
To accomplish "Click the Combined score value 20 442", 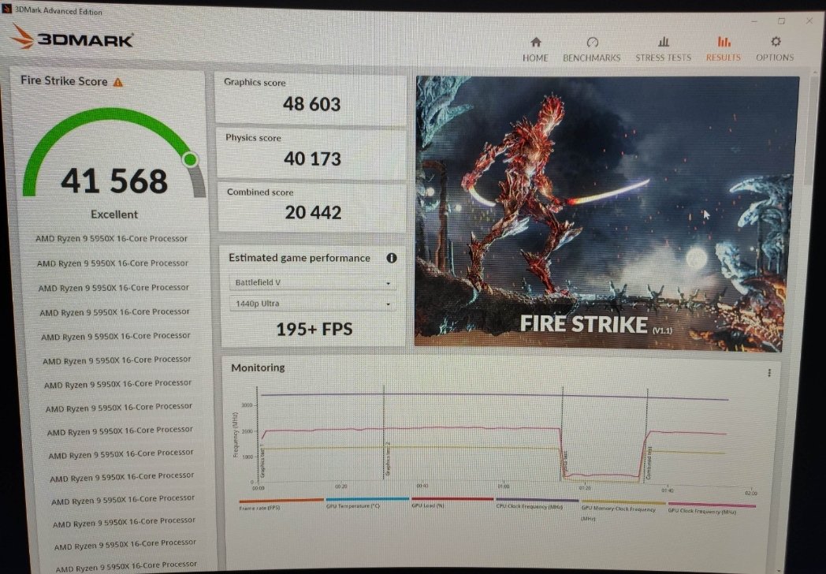I will tap(314, 212).
